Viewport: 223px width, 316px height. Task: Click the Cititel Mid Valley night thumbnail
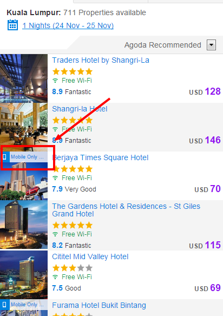[x=24, y=275]
